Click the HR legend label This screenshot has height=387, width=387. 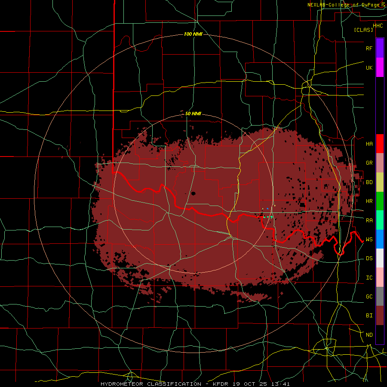[369, 201]
